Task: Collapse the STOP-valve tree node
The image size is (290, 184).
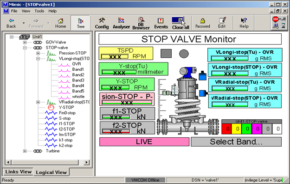Action: point(25,48)
